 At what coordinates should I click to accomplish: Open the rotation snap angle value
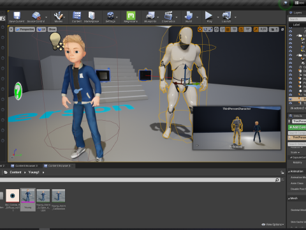coord(248,29)
